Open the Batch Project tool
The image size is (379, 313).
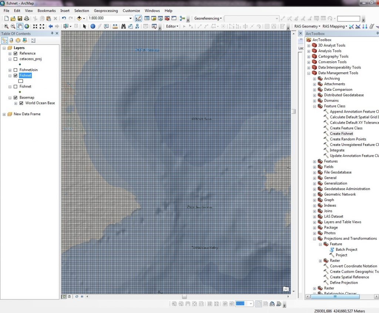coord(346,249)
